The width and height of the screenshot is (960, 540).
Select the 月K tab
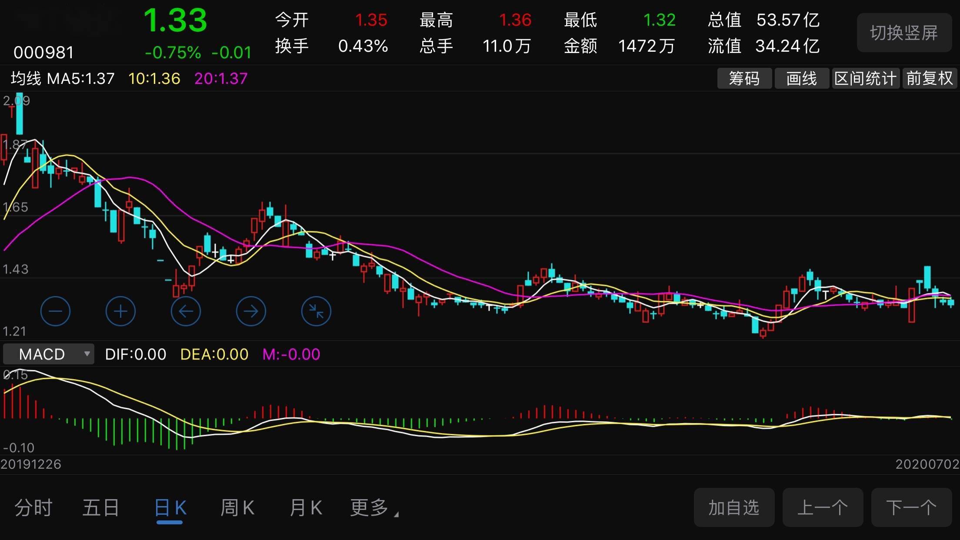(x=306, y=507)
